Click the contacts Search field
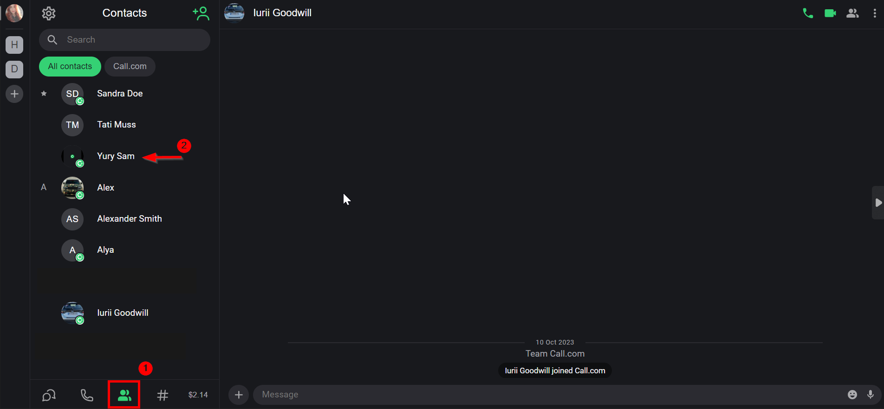The image size is (884, 409). (x=124, y=40)
